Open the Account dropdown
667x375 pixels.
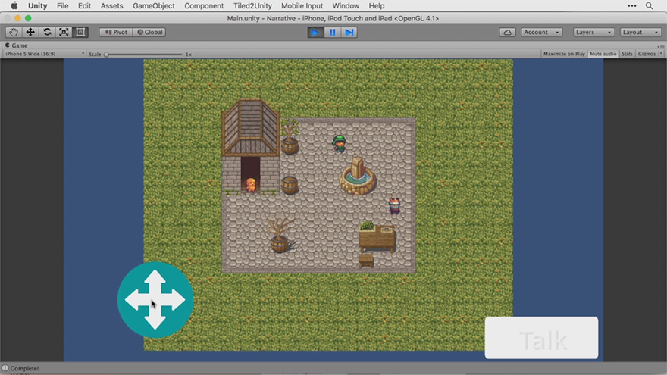pos(541,33)
